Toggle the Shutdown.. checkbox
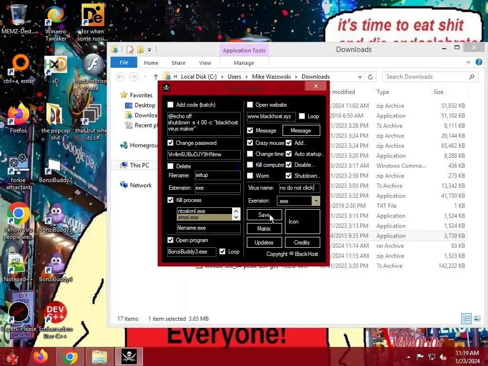 288,175
